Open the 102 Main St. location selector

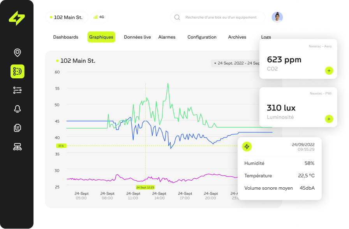67,17
